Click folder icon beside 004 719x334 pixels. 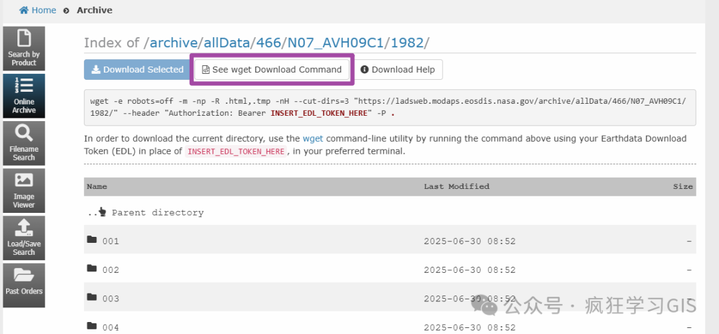(92, 326)
